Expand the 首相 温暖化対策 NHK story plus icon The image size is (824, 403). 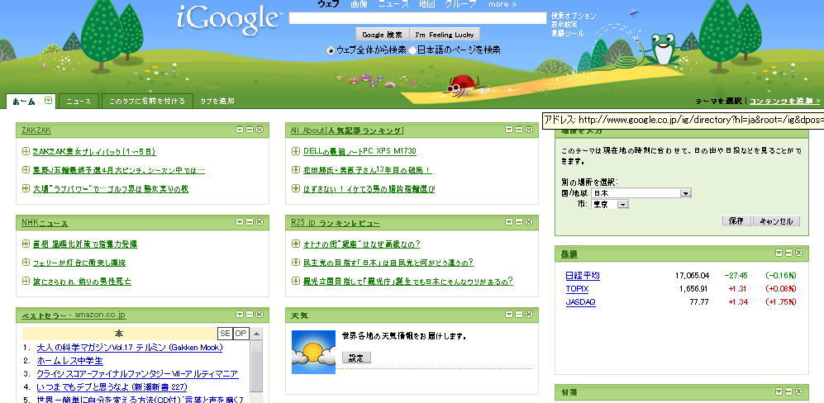point(26,244)
